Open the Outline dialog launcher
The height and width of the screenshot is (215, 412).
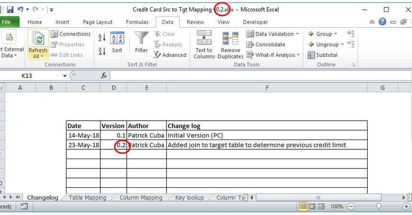tap(353, 65)
